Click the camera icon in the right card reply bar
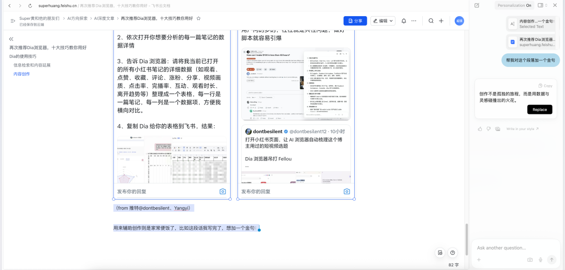The width and height of the screenshot is (565, 270). [x=347, y=191]
